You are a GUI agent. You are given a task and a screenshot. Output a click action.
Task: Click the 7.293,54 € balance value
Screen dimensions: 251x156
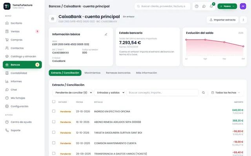[130, 43]
